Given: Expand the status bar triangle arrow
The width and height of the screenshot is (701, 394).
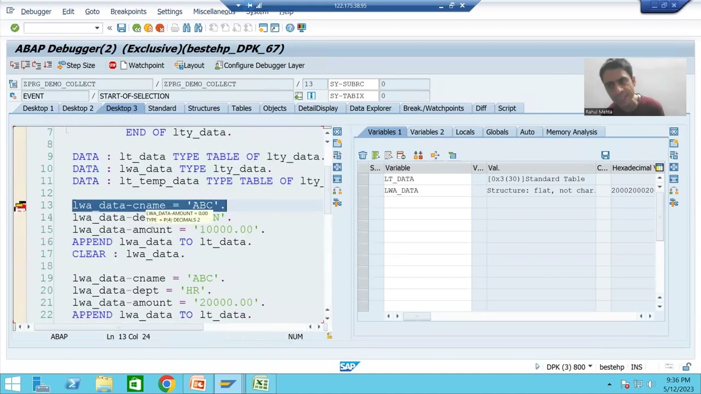Looking at the screenshot, I should (x=537, y=367).
